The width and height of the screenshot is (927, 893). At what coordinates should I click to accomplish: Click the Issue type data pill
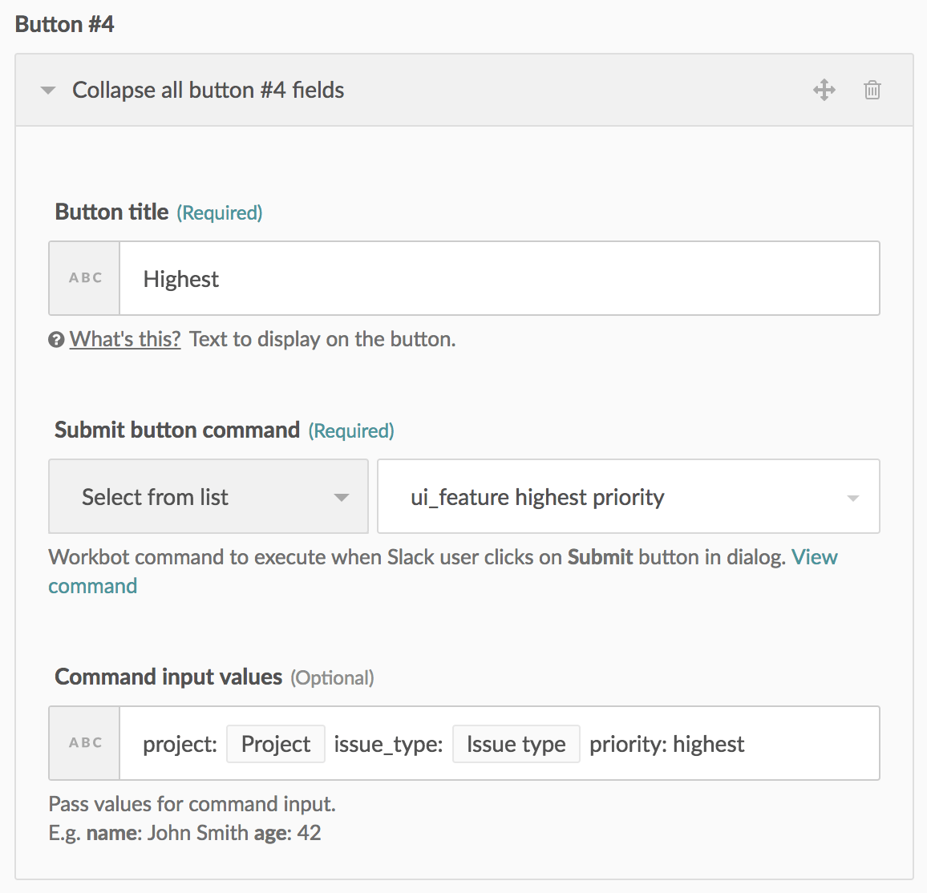point(516,744)
